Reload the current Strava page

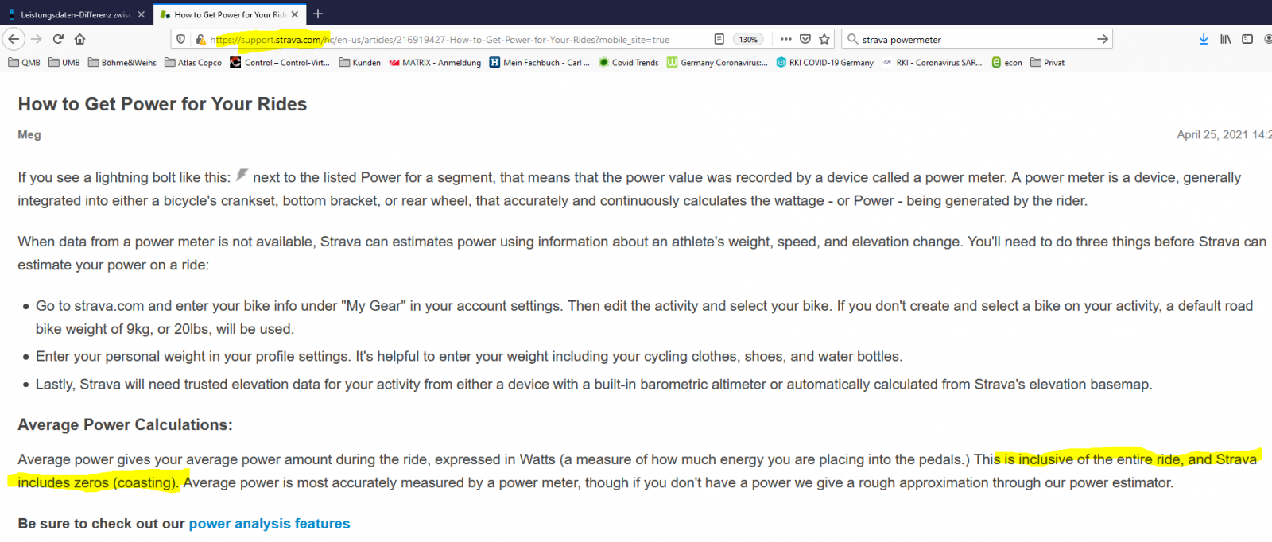[58, 39]
